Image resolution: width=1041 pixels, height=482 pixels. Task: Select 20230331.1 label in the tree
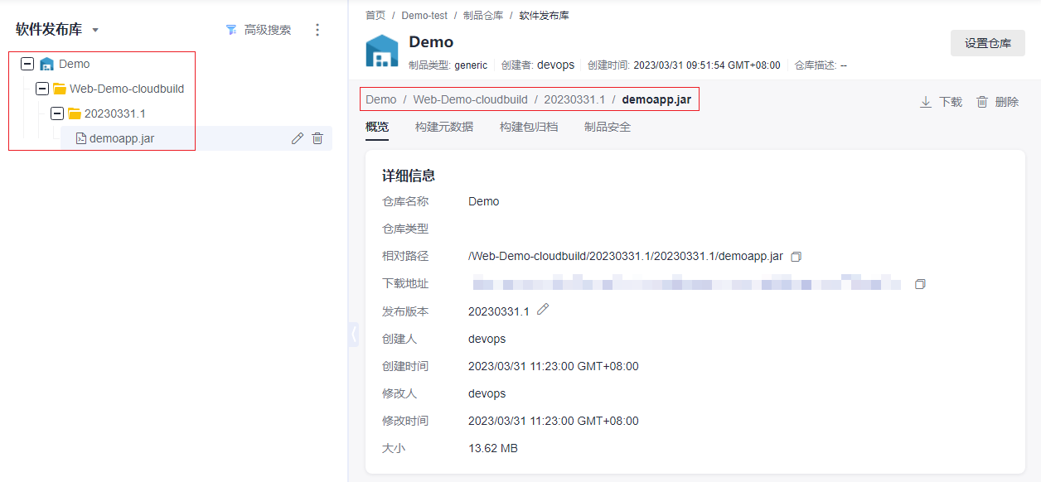[115, 113]
